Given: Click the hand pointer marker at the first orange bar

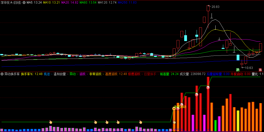Looking at the screenshot, I should 174,122.
